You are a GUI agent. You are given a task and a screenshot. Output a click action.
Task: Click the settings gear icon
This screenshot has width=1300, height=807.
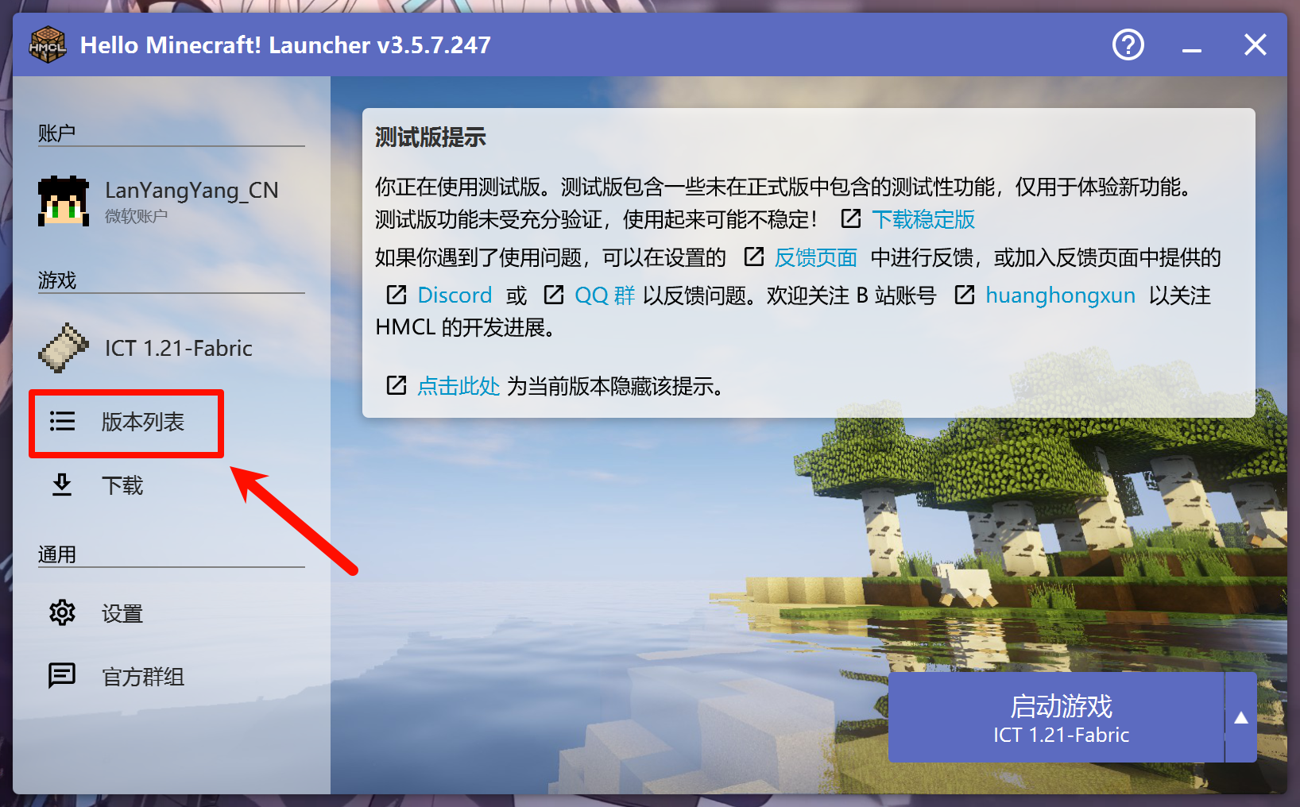62,612
